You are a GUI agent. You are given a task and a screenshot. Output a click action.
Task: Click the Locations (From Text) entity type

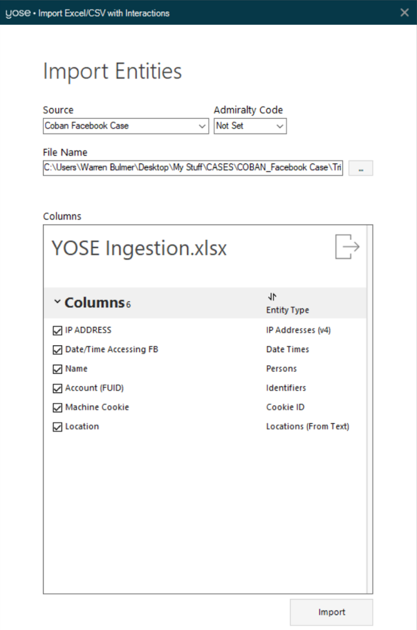(x=307, y=427)
